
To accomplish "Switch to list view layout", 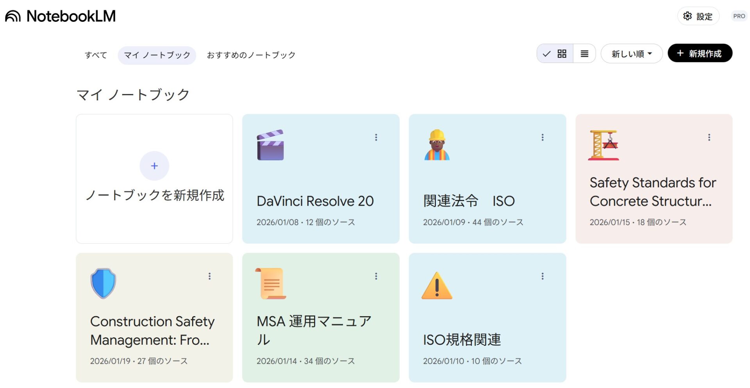I will tap(584, 54).
